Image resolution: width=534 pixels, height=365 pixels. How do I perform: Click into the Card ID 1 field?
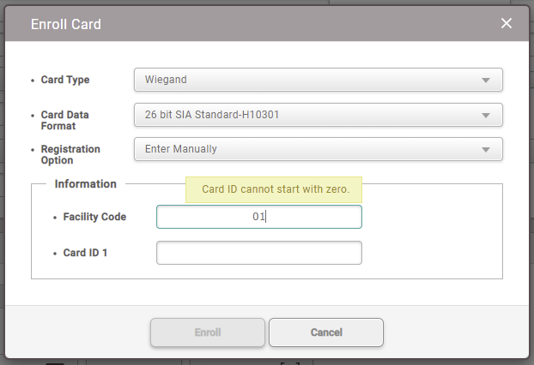tap(258, 253)
